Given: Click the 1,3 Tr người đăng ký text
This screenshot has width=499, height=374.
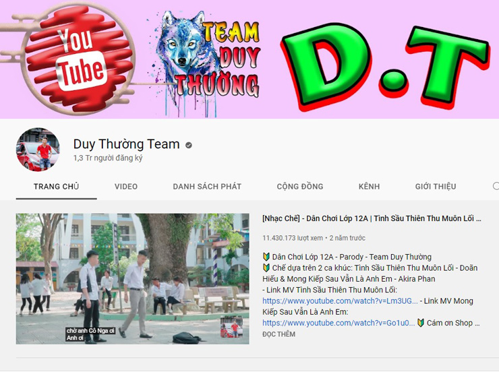Looking at the screenshot, I should point(108,158).
